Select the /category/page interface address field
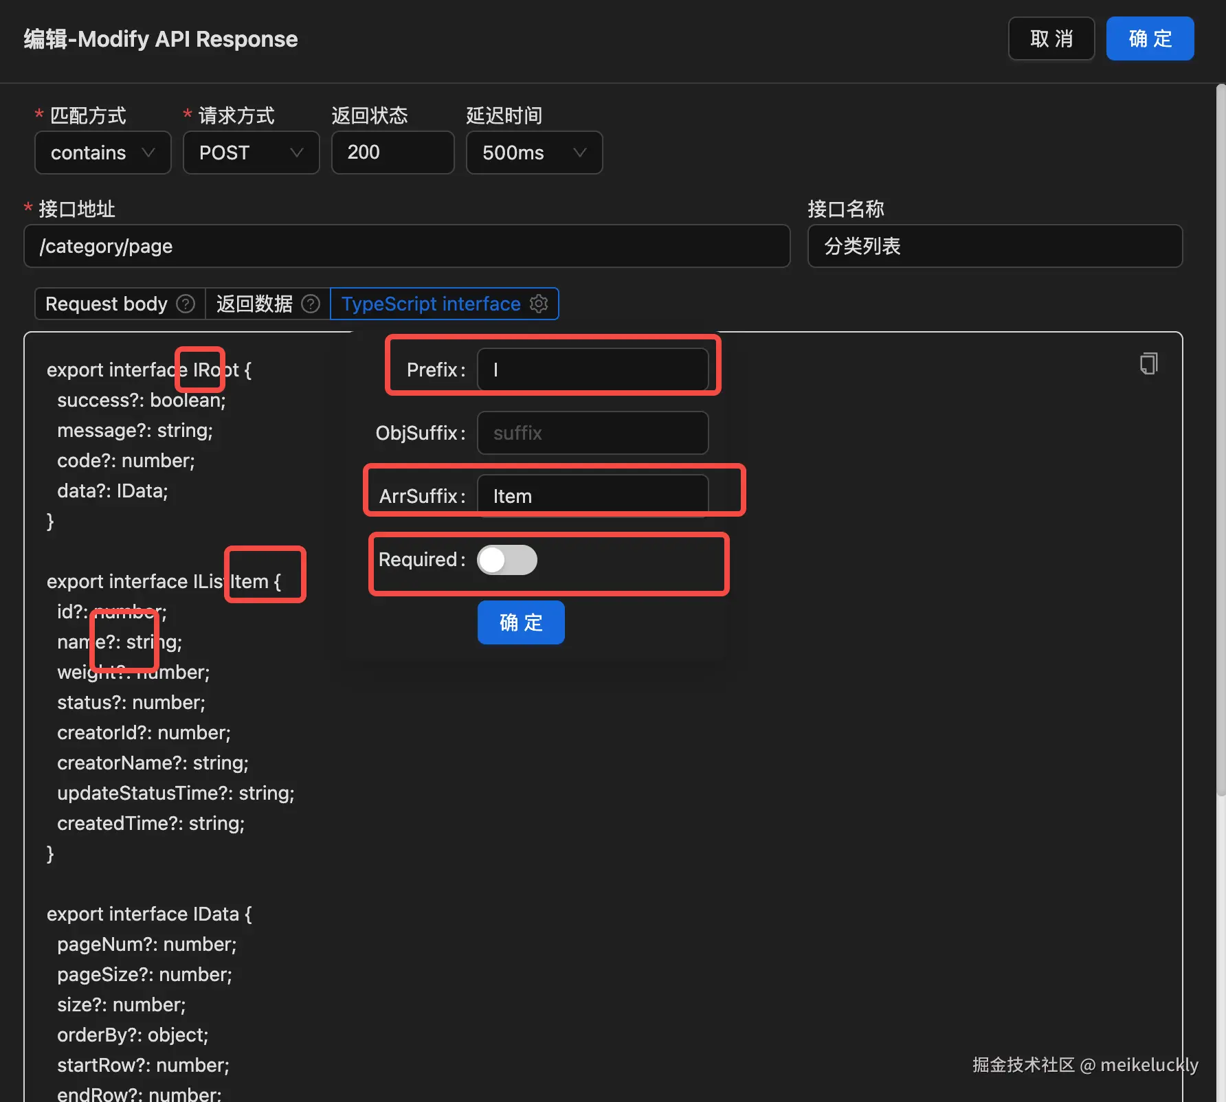1226x1102 pixels. click(x=407, y=246)
